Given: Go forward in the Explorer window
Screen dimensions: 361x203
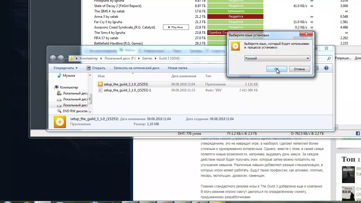Looking at the screenshot, I should (61, 58).
